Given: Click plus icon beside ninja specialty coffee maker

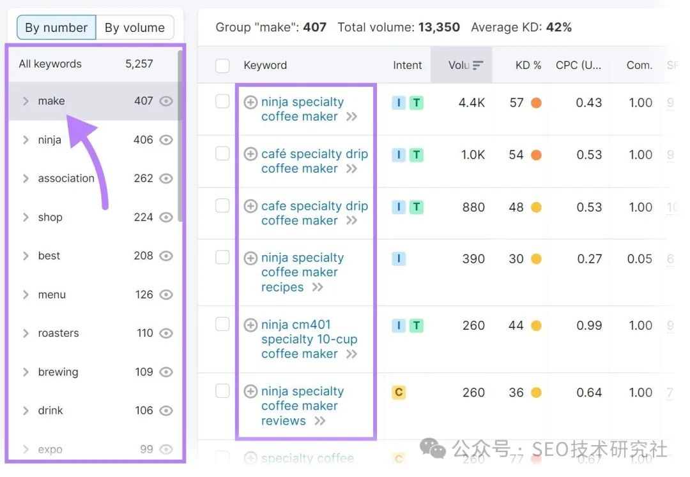Looking at the screenshot, I should point(251,102).
